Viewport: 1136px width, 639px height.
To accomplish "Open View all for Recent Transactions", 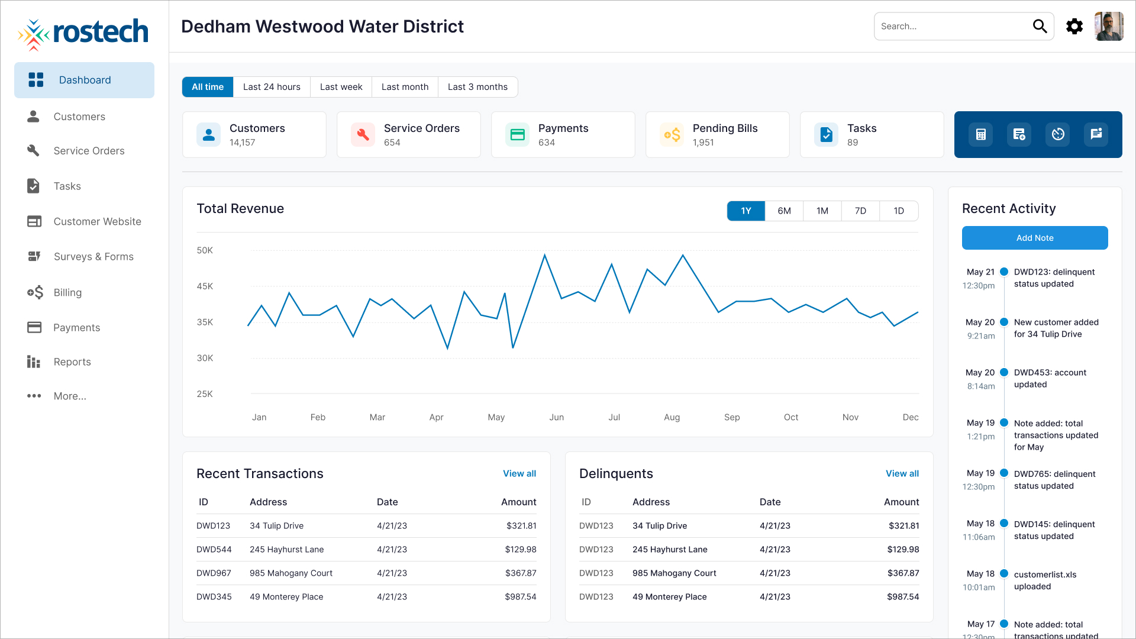I will [519, 474].
